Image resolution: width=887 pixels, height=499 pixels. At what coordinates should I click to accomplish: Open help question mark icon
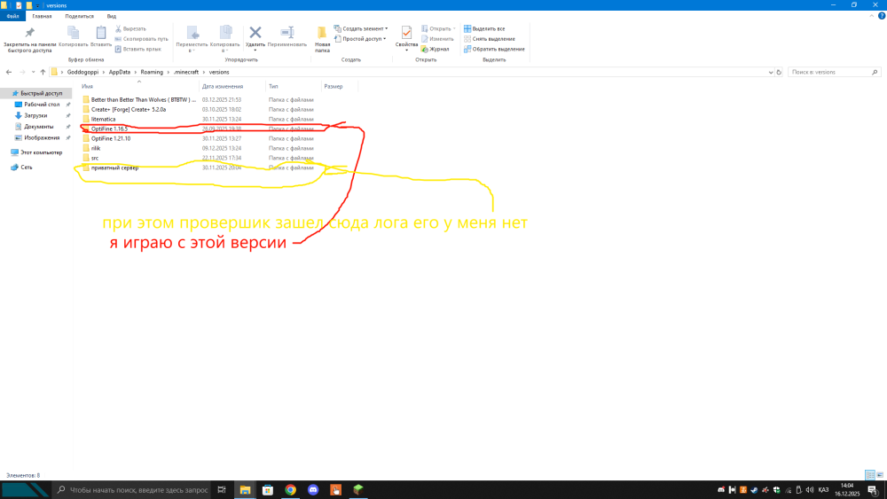882,16
